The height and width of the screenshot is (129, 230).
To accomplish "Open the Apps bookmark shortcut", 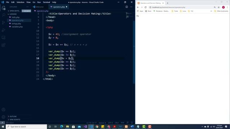I will coord(140,11).
